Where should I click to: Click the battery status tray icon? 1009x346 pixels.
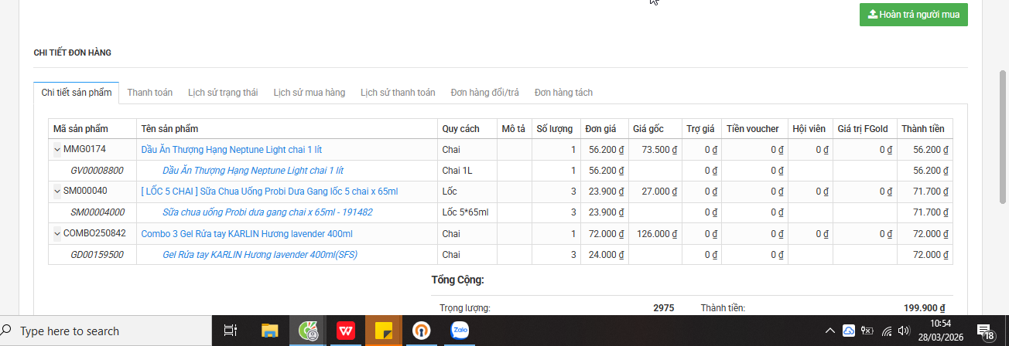pos(867,331)
